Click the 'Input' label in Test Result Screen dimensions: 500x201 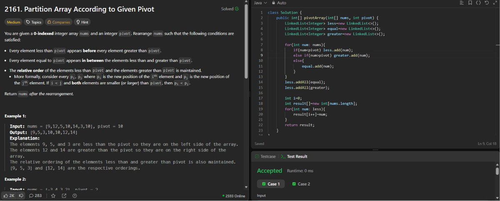[261, 196]
